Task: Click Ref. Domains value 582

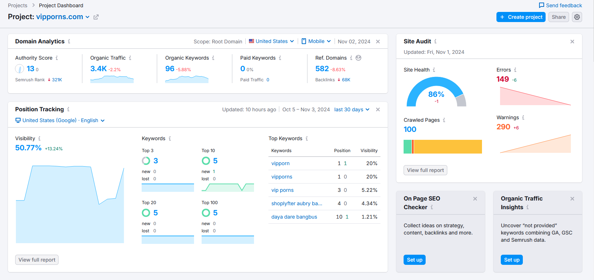Action: point(322,69)
